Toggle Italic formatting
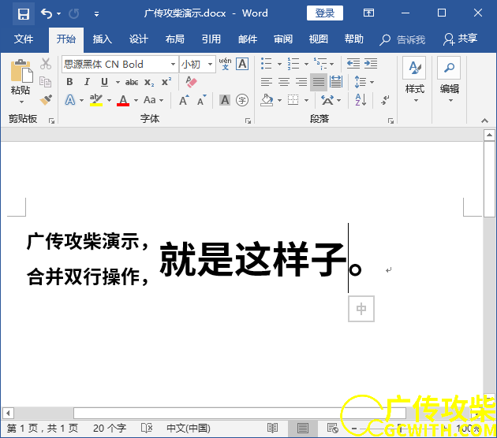The width and height of the screenshot is (497, 438). 87,82
